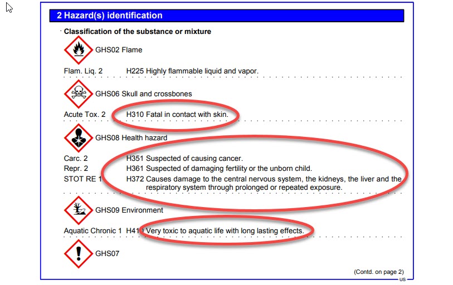Click the circled H310 Fatal in contact statement
Screen dimensions: 453x285
(177, 114)
